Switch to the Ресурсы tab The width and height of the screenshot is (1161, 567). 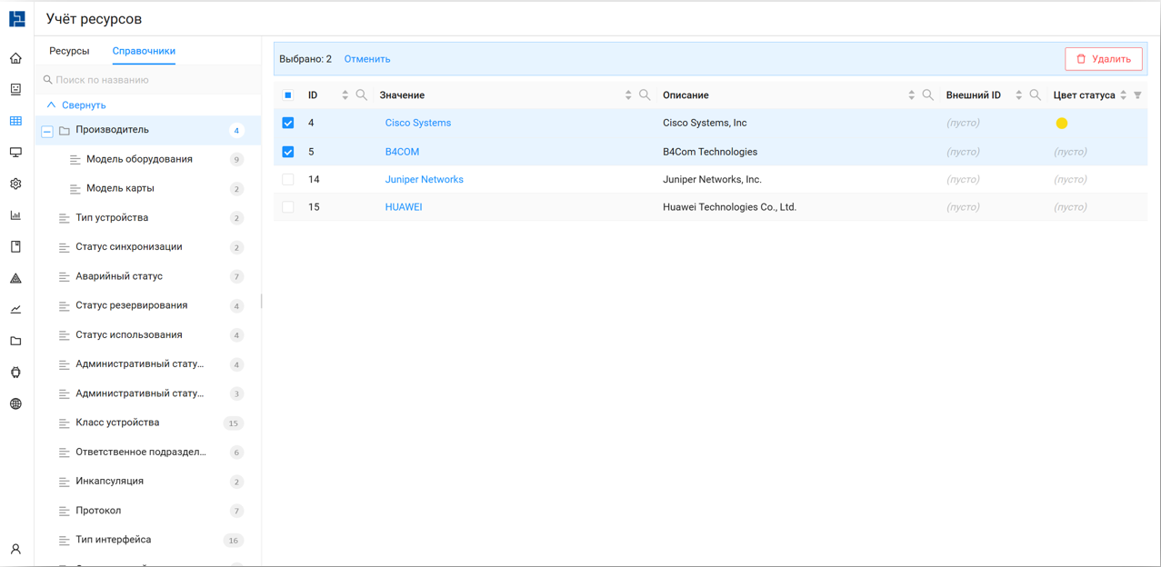click(x=69, y=51)
